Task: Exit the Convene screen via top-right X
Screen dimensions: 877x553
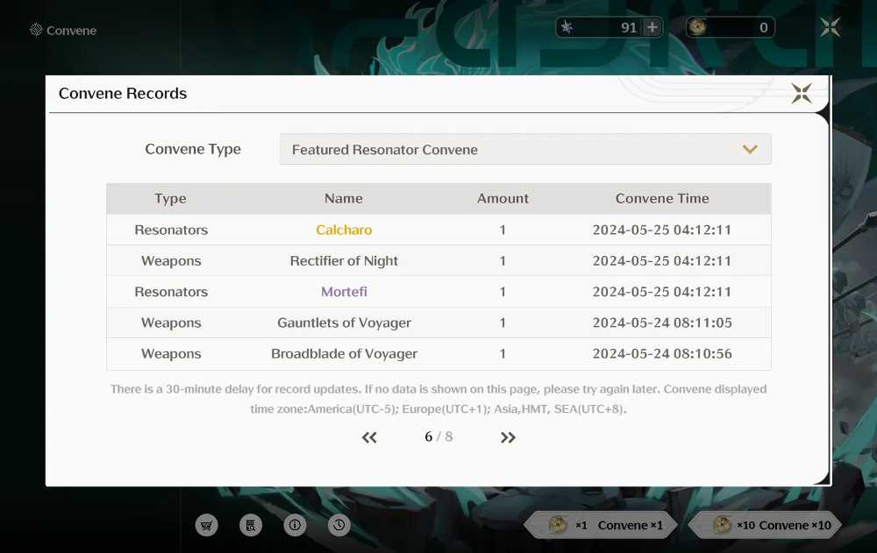Action: (x=831, y=27)
